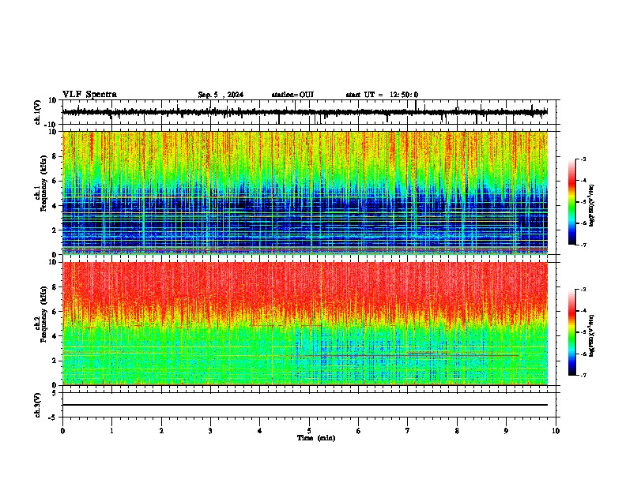Click the "8" kHz tick on ch.1 spectrogram axis

coord(55,156)
